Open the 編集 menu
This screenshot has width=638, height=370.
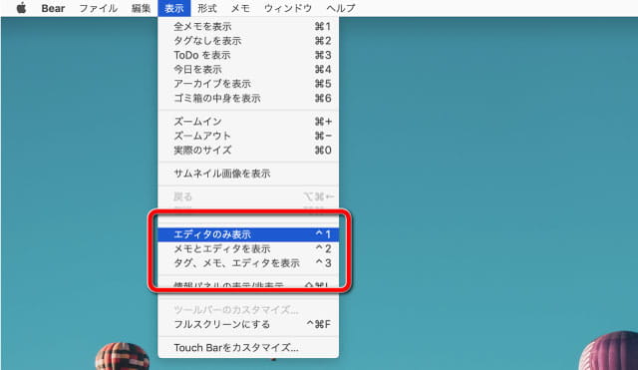point(142,8)
